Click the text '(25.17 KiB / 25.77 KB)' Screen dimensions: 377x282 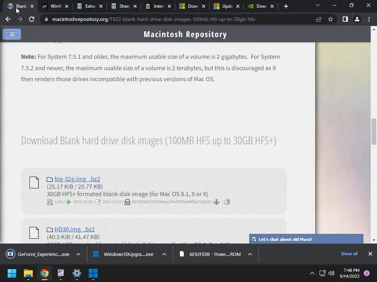click(75, 187)
